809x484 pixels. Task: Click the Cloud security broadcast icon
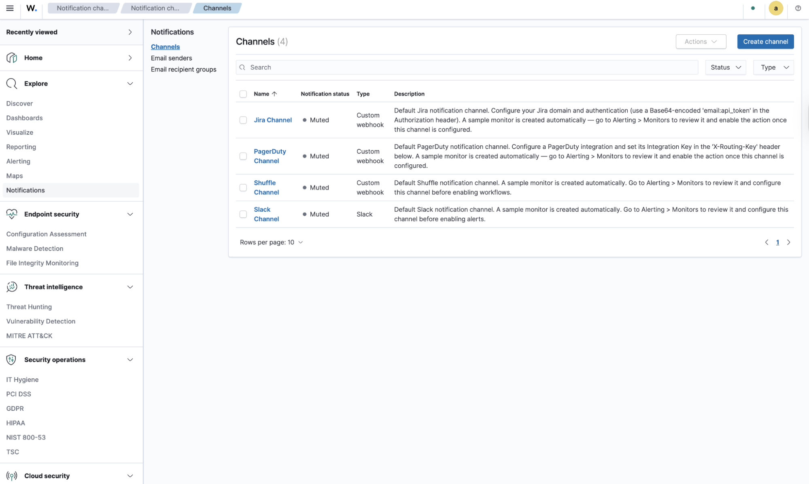(12, 476)
